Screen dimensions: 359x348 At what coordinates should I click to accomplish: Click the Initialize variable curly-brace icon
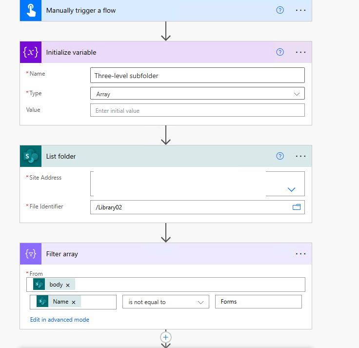pos(31,52)
